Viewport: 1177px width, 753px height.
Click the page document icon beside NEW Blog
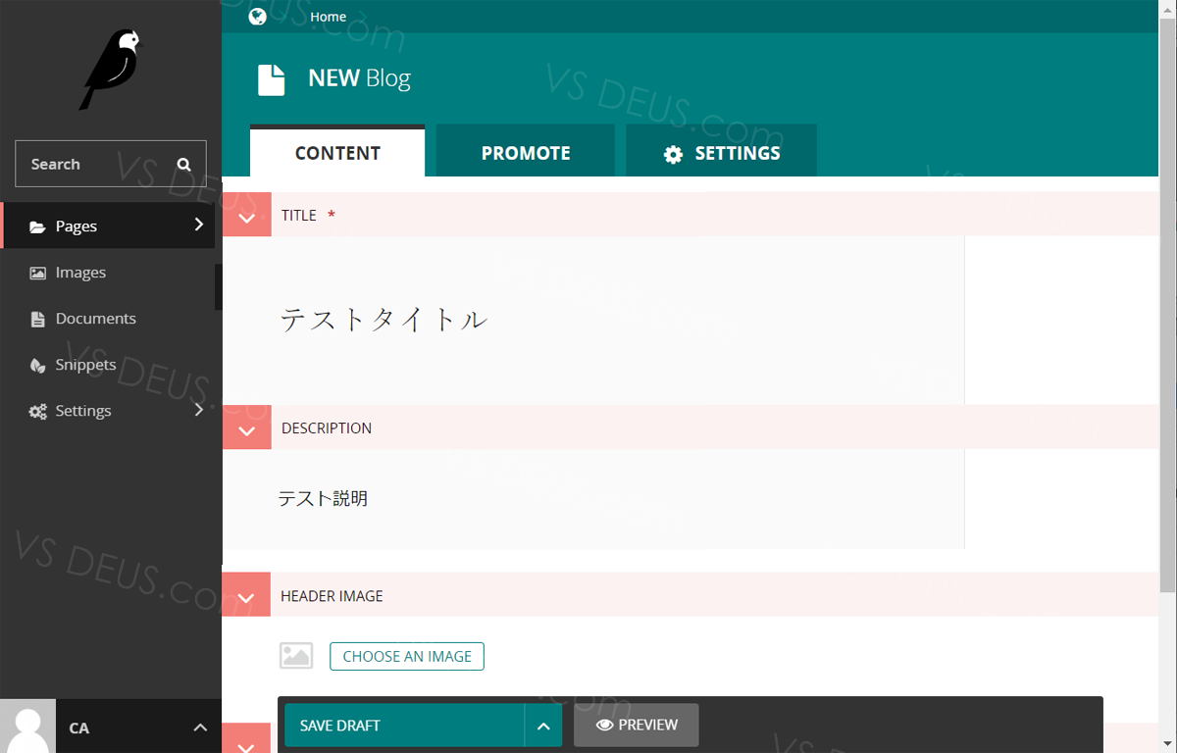(272, 79)
